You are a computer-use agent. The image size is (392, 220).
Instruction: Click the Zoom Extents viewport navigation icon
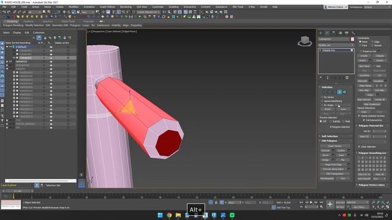click(383, 202)
